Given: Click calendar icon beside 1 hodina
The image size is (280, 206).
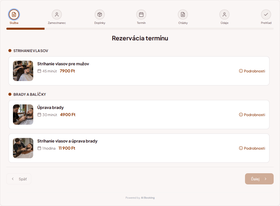Looking at the screenshot, I should point(39,148).
